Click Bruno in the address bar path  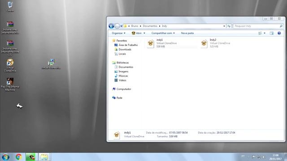(135, 26)
